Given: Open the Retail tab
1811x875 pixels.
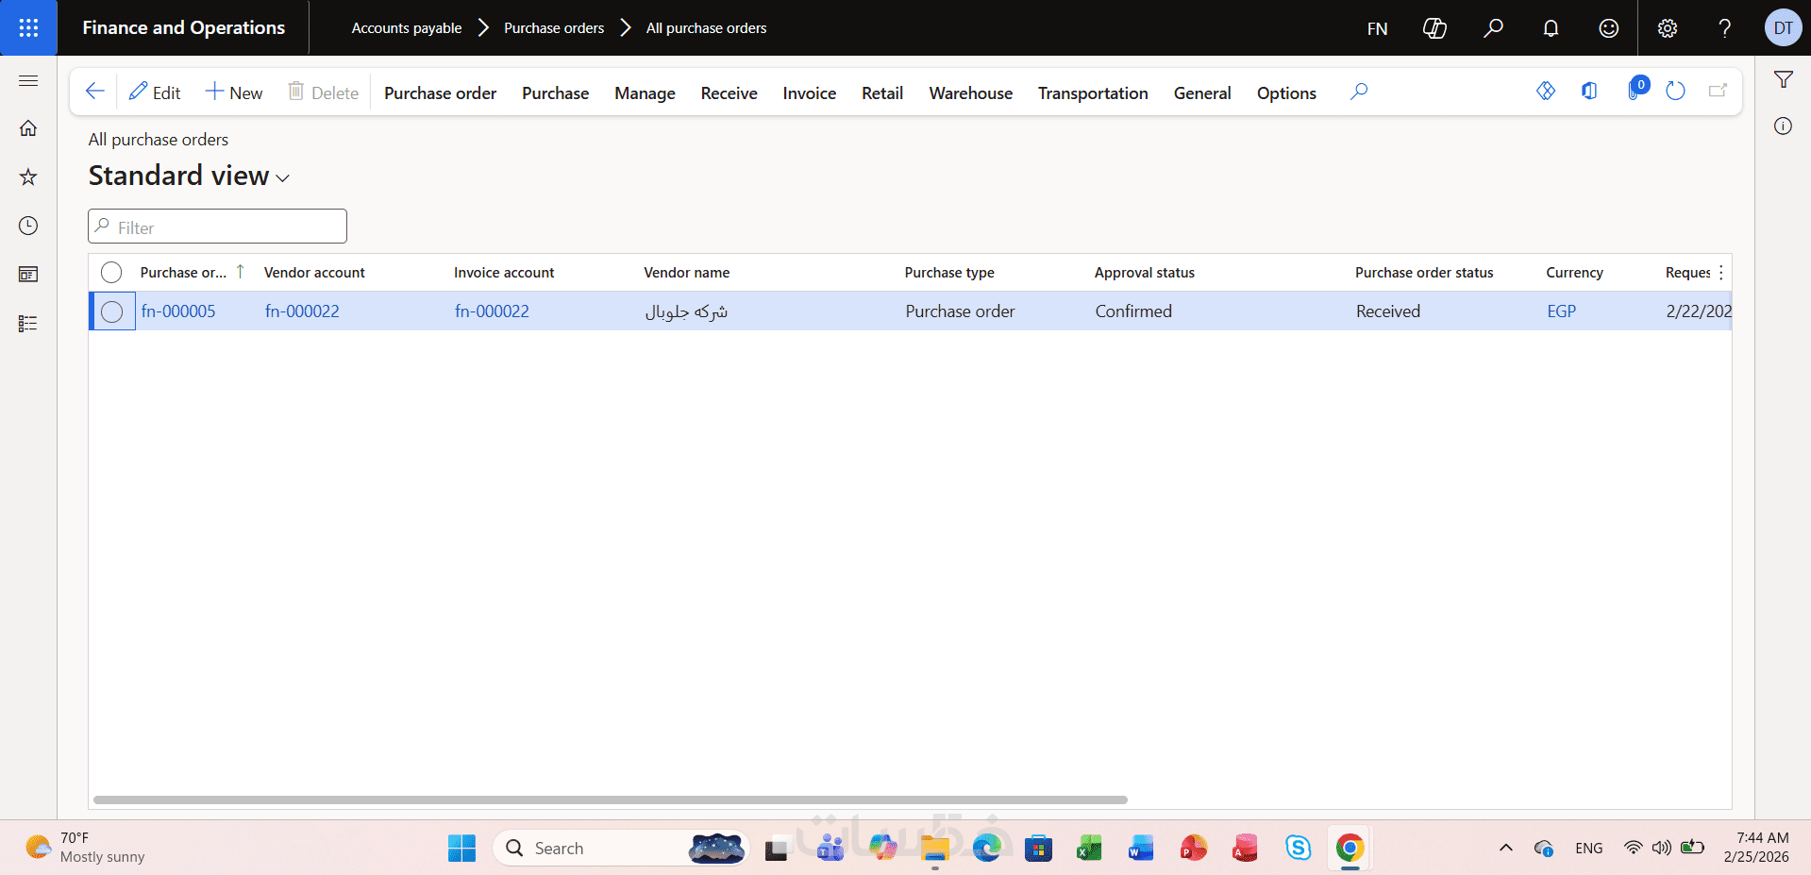Looking at the screenshot, I should click(x=882, y=93).
